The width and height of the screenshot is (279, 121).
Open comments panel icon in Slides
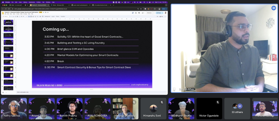(139, 13)
